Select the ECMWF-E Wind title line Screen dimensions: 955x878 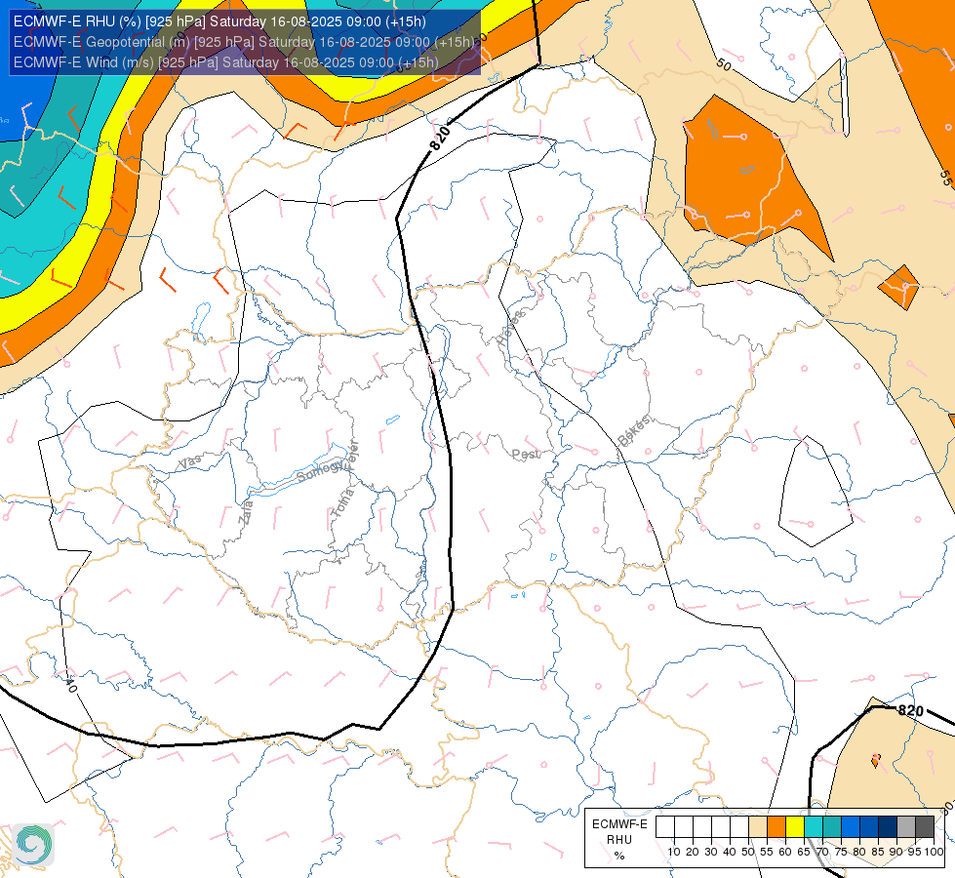(x=225, y=62)
